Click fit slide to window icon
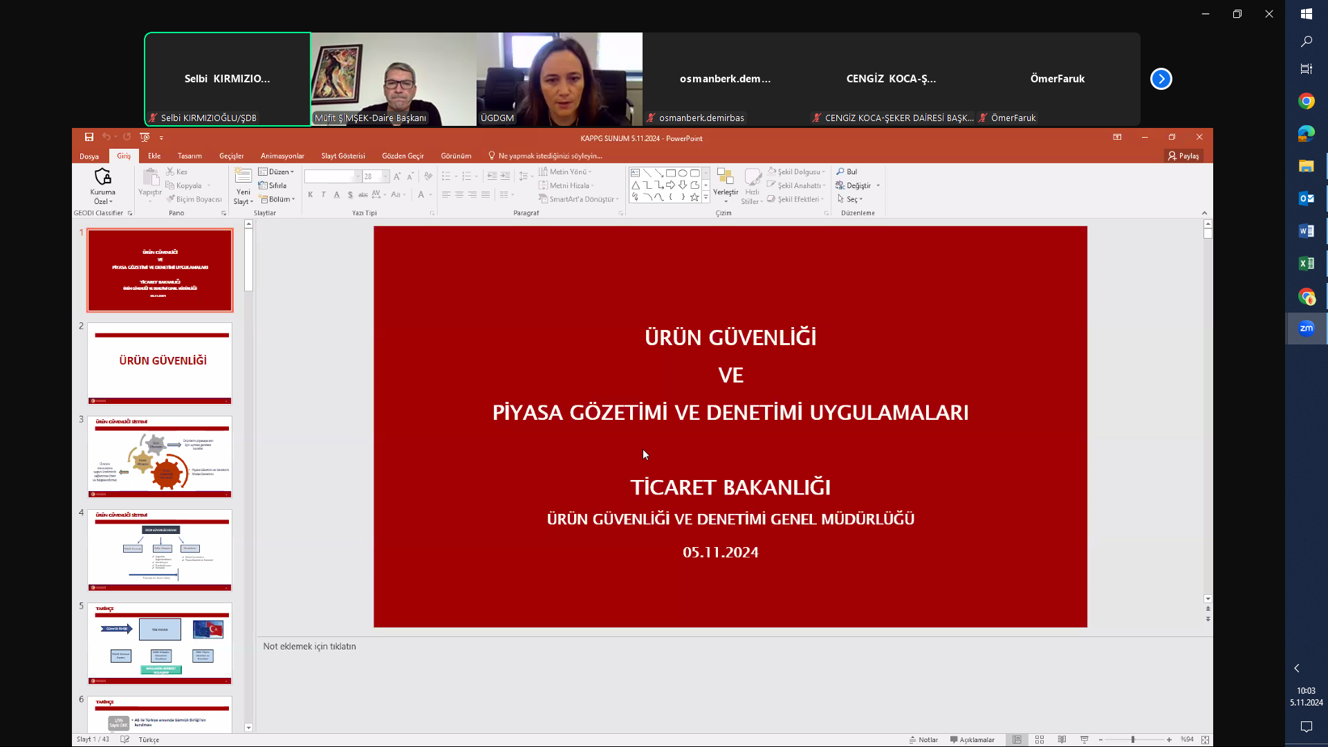 pos(1205,739)
